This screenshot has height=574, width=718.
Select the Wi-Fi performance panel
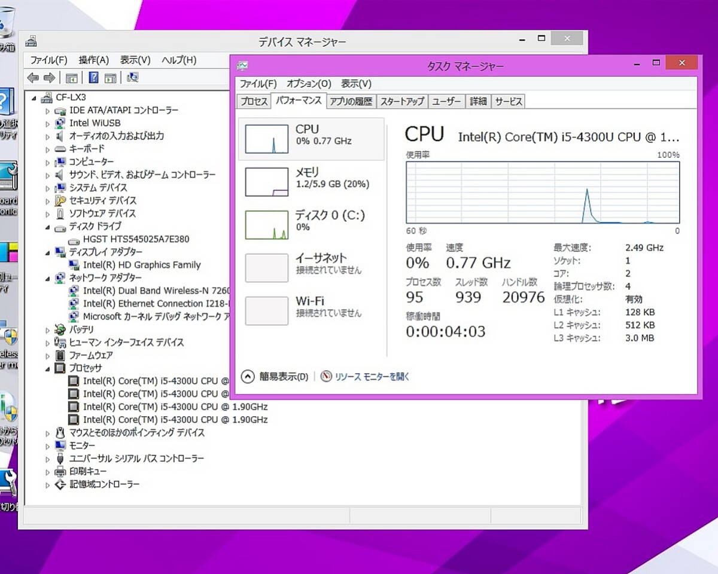[311, 311]
